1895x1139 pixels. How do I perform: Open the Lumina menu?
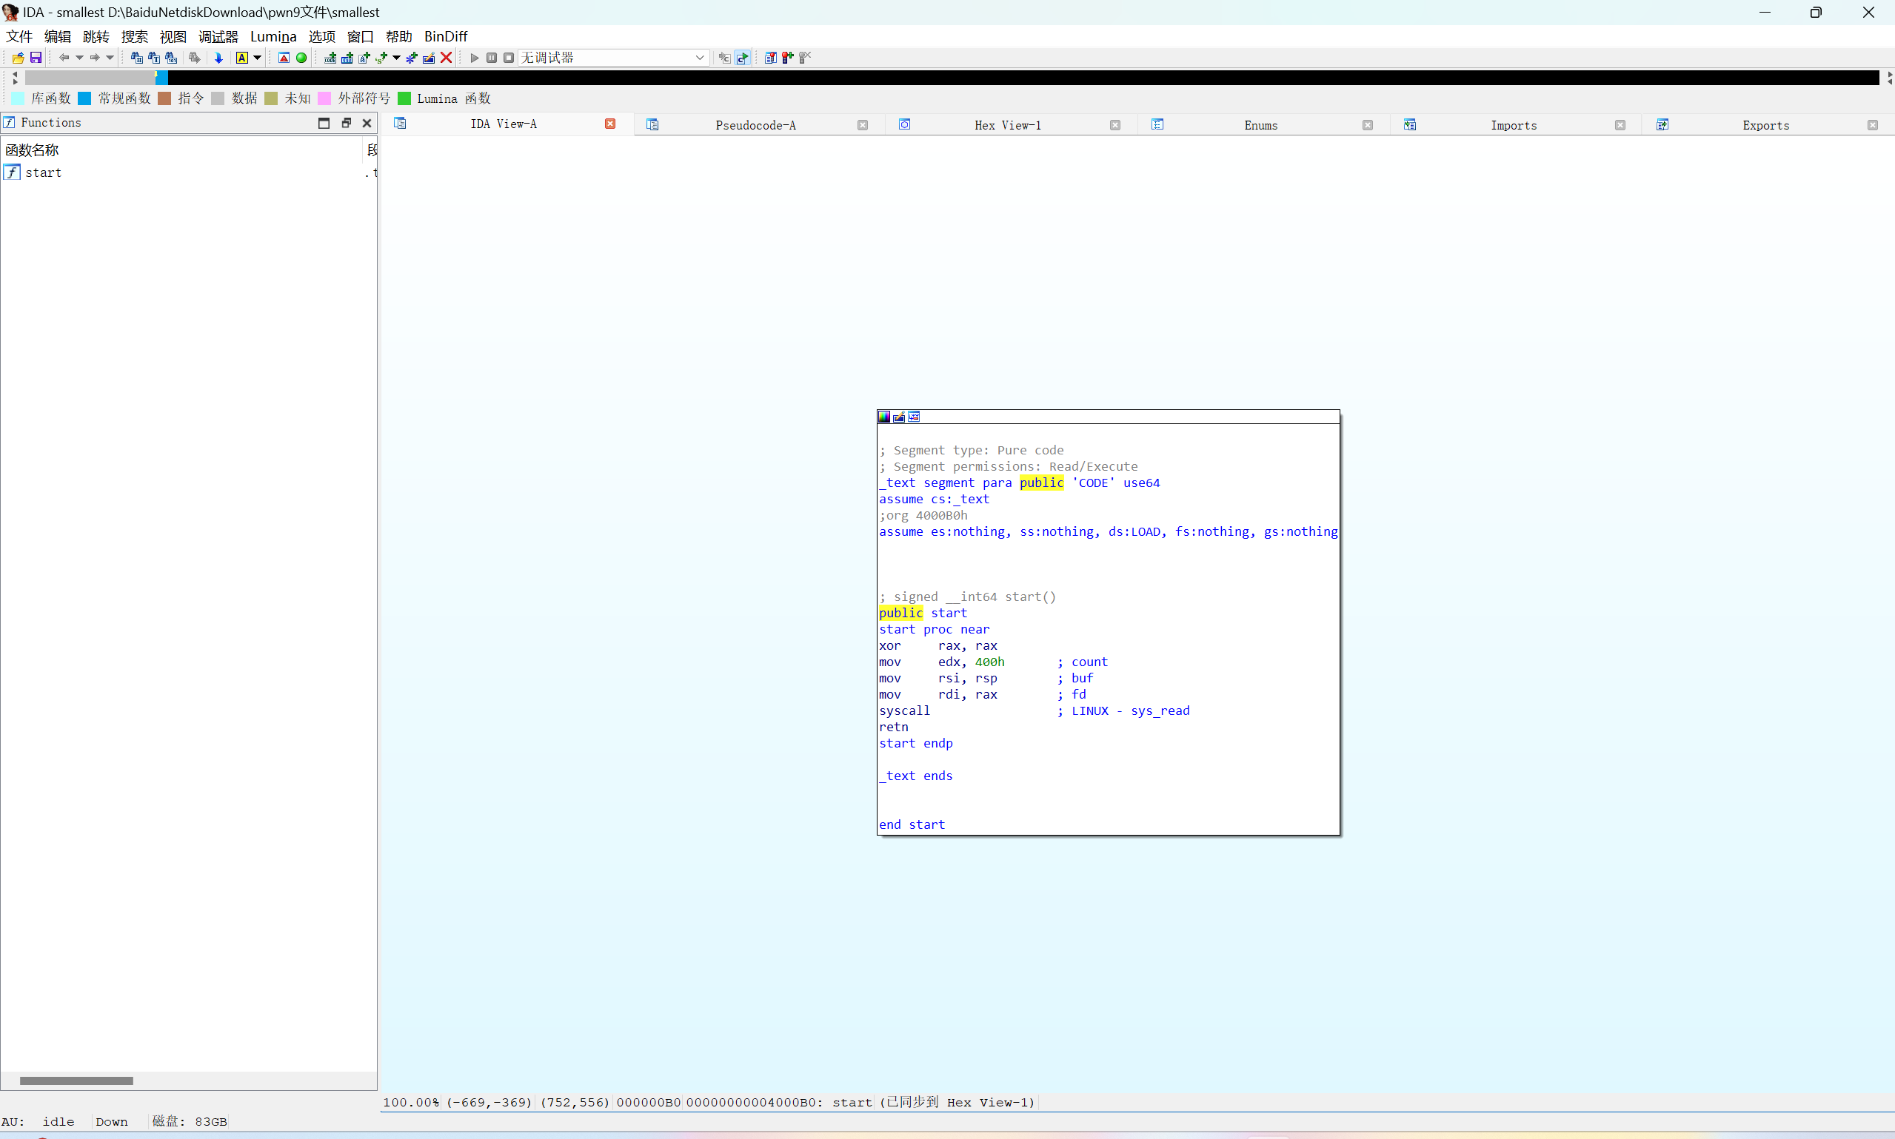coord(273,36)
